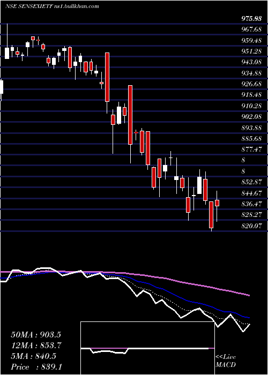
Task: Click the 5MA : 840.5 readout
Action: point(33,356)
